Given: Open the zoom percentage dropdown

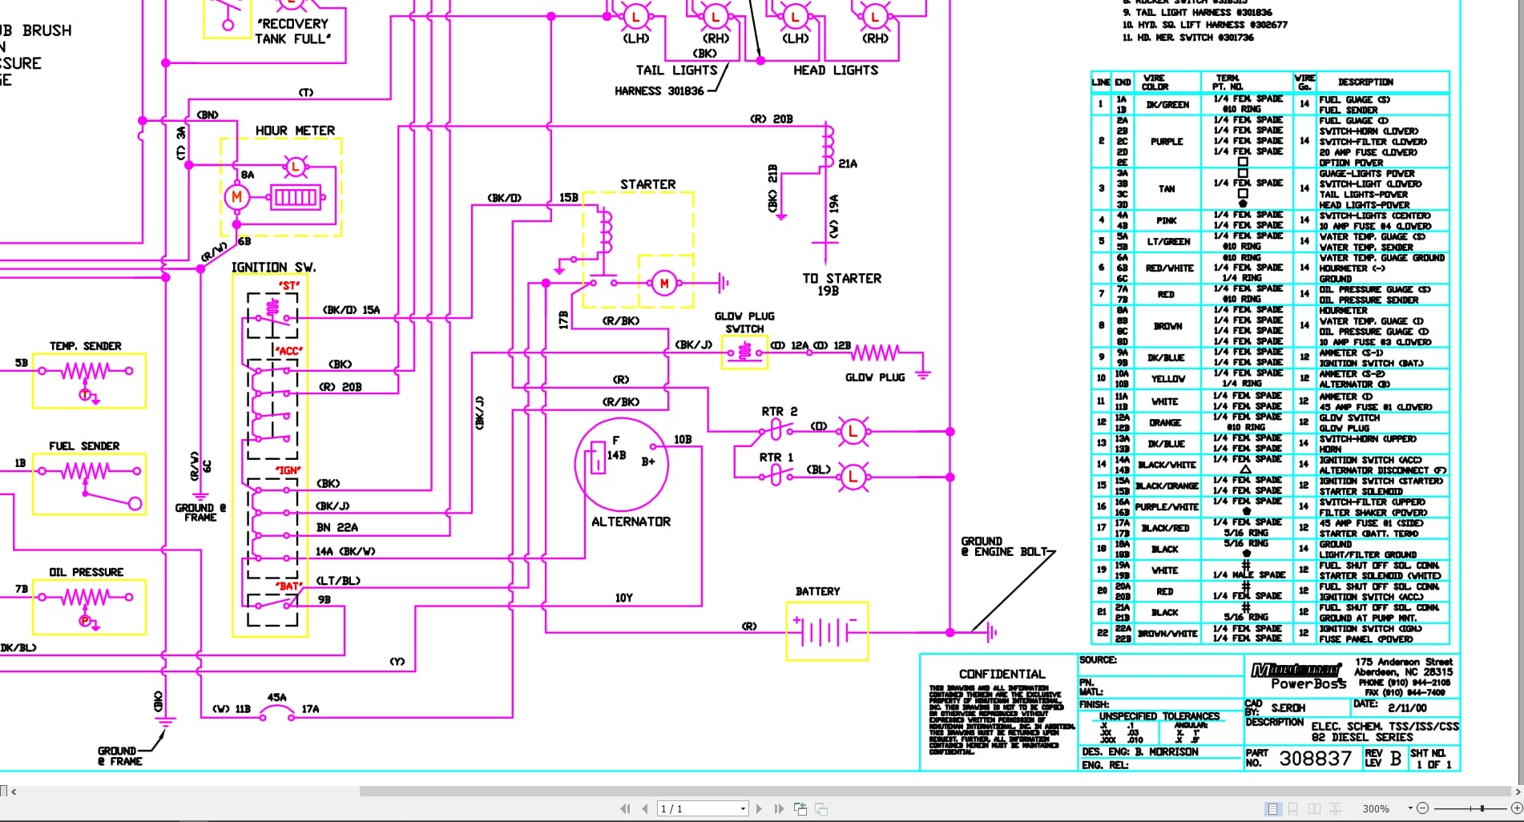Looking at the screenshot, I should [x=1410, y=808].
